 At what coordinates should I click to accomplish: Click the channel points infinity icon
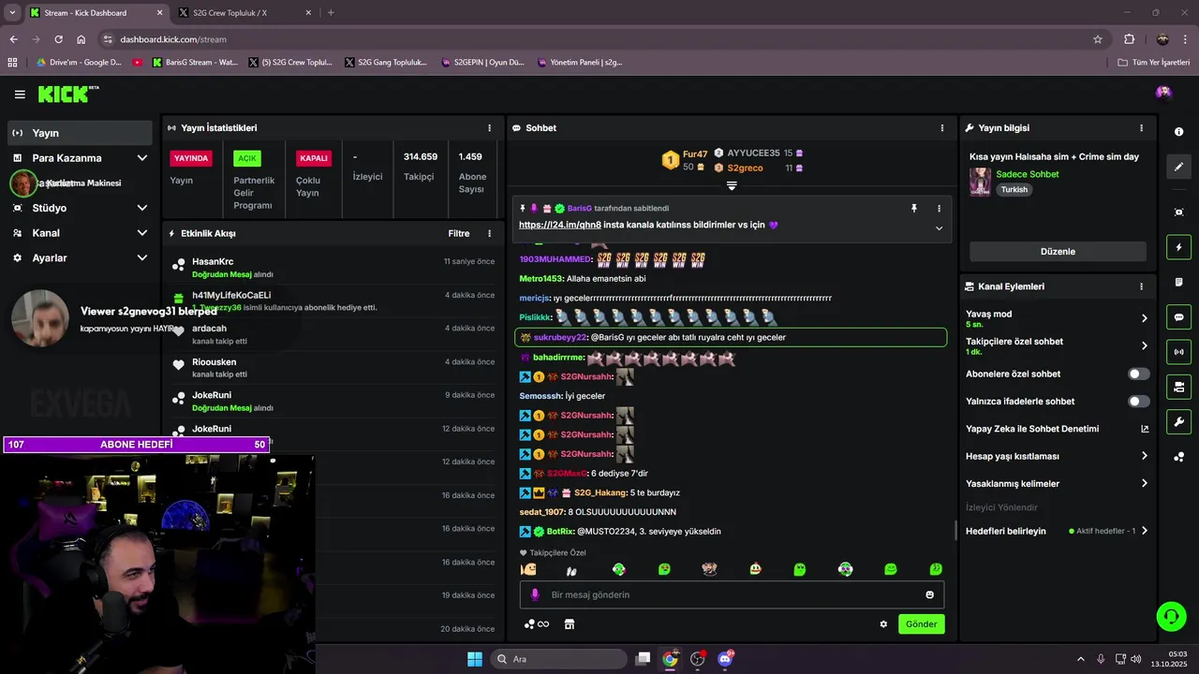click(537, 624)
